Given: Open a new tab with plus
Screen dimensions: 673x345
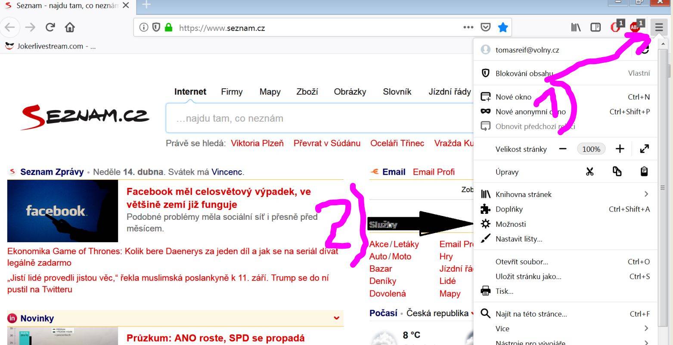Looking at the screenshot, I should click(146, 5).
